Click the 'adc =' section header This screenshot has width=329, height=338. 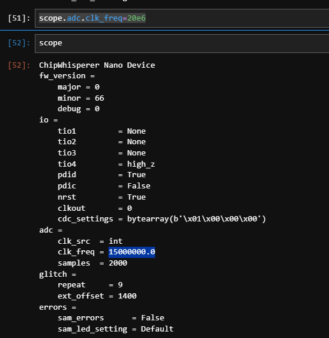pyautogui.click(x=51, y=230)
